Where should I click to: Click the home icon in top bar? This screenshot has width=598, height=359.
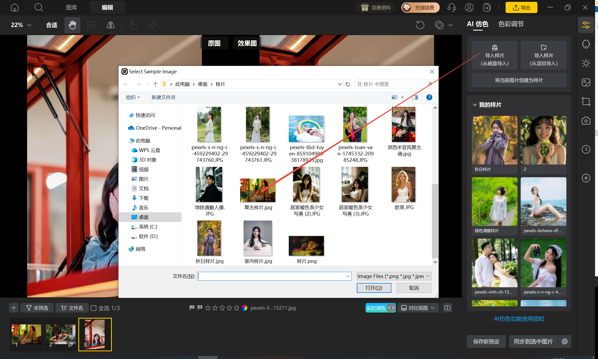click(x=15, y=7)
